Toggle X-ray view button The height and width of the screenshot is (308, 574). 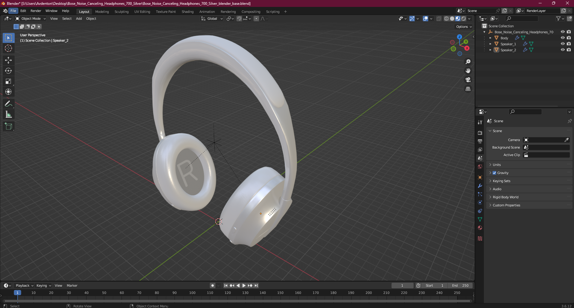439,19
